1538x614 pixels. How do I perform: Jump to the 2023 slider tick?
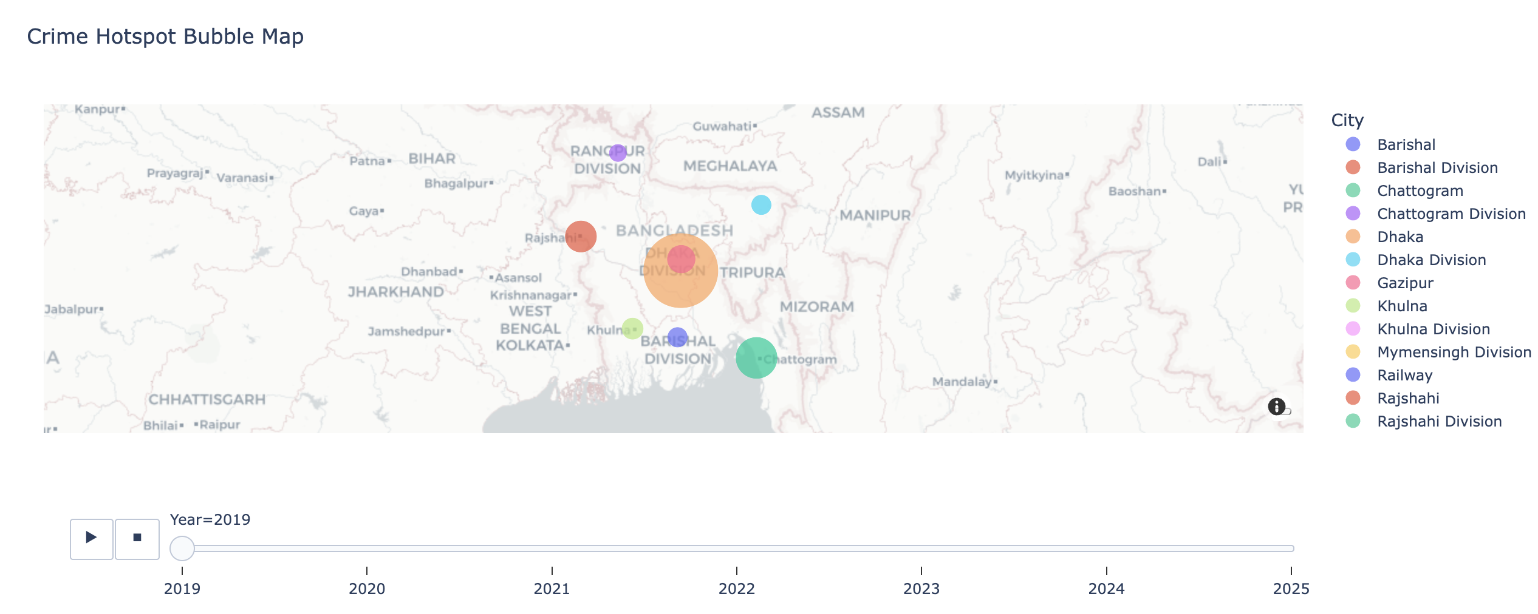pos(921,589)
